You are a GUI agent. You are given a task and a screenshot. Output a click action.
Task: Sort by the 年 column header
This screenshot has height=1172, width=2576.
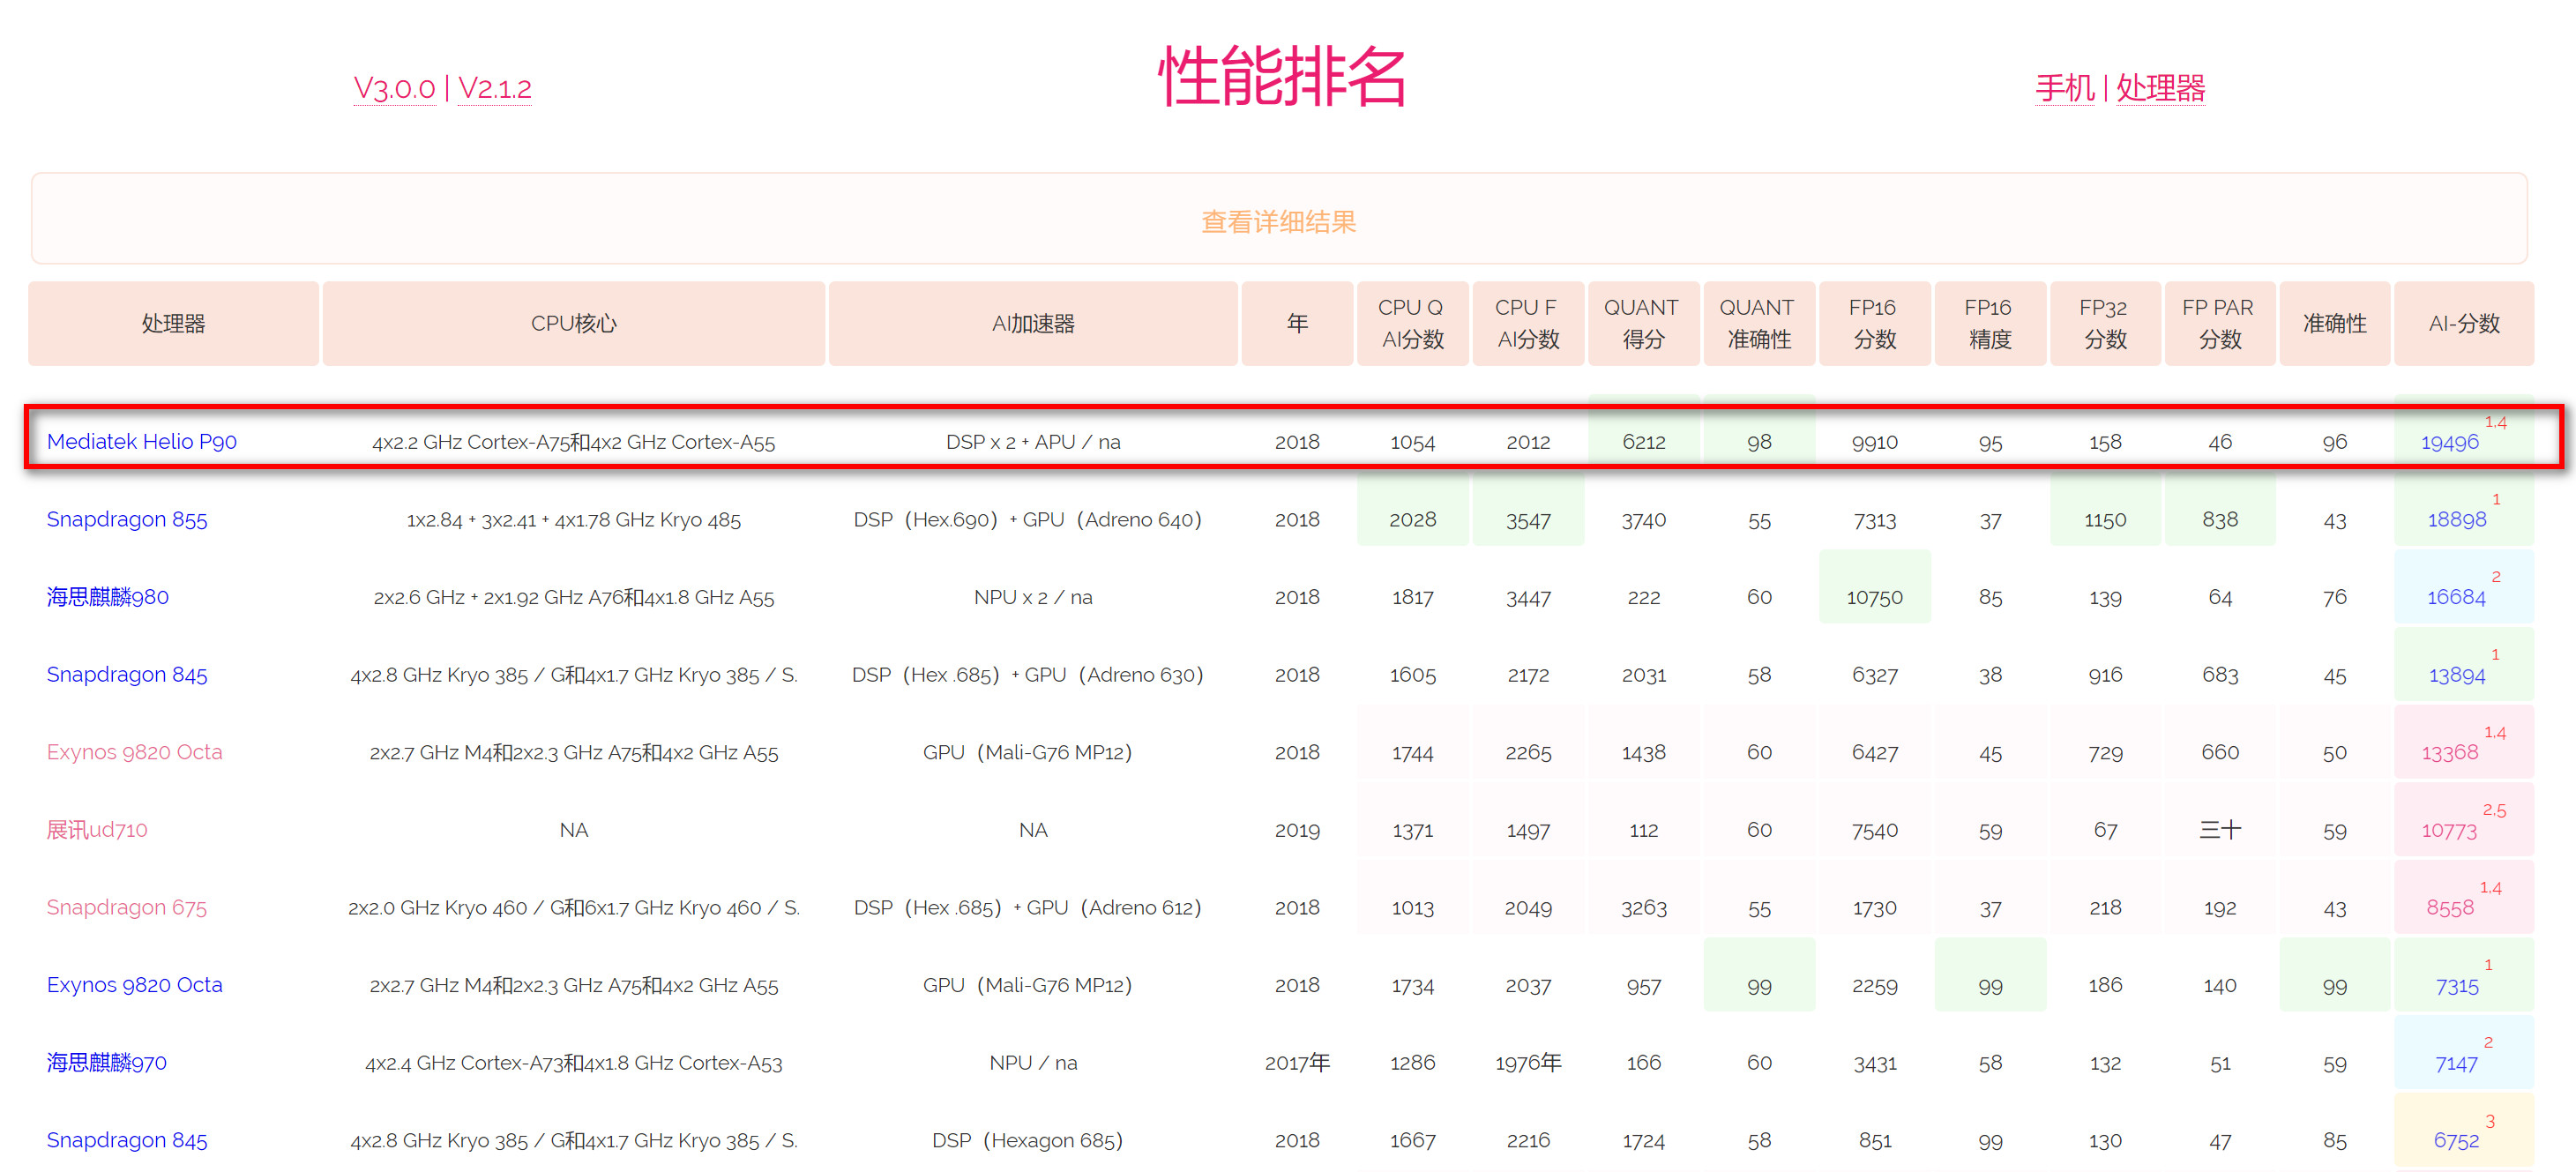point(1297,324)
